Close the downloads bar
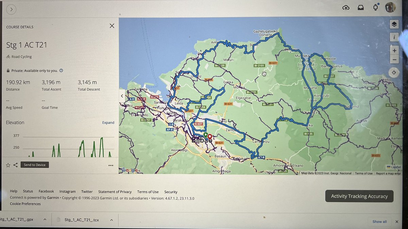408x229 pixels. point(396,222)
